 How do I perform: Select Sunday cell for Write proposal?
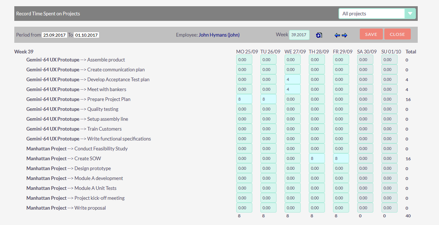point(389,208)
